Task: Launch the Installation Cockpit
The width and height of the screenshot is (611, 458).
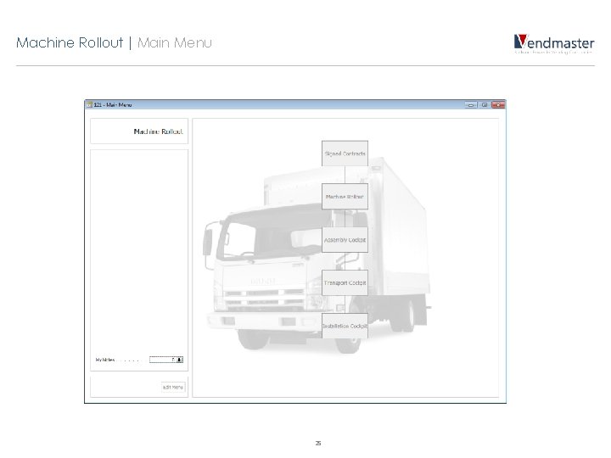Action: click(x=345, y=326)
